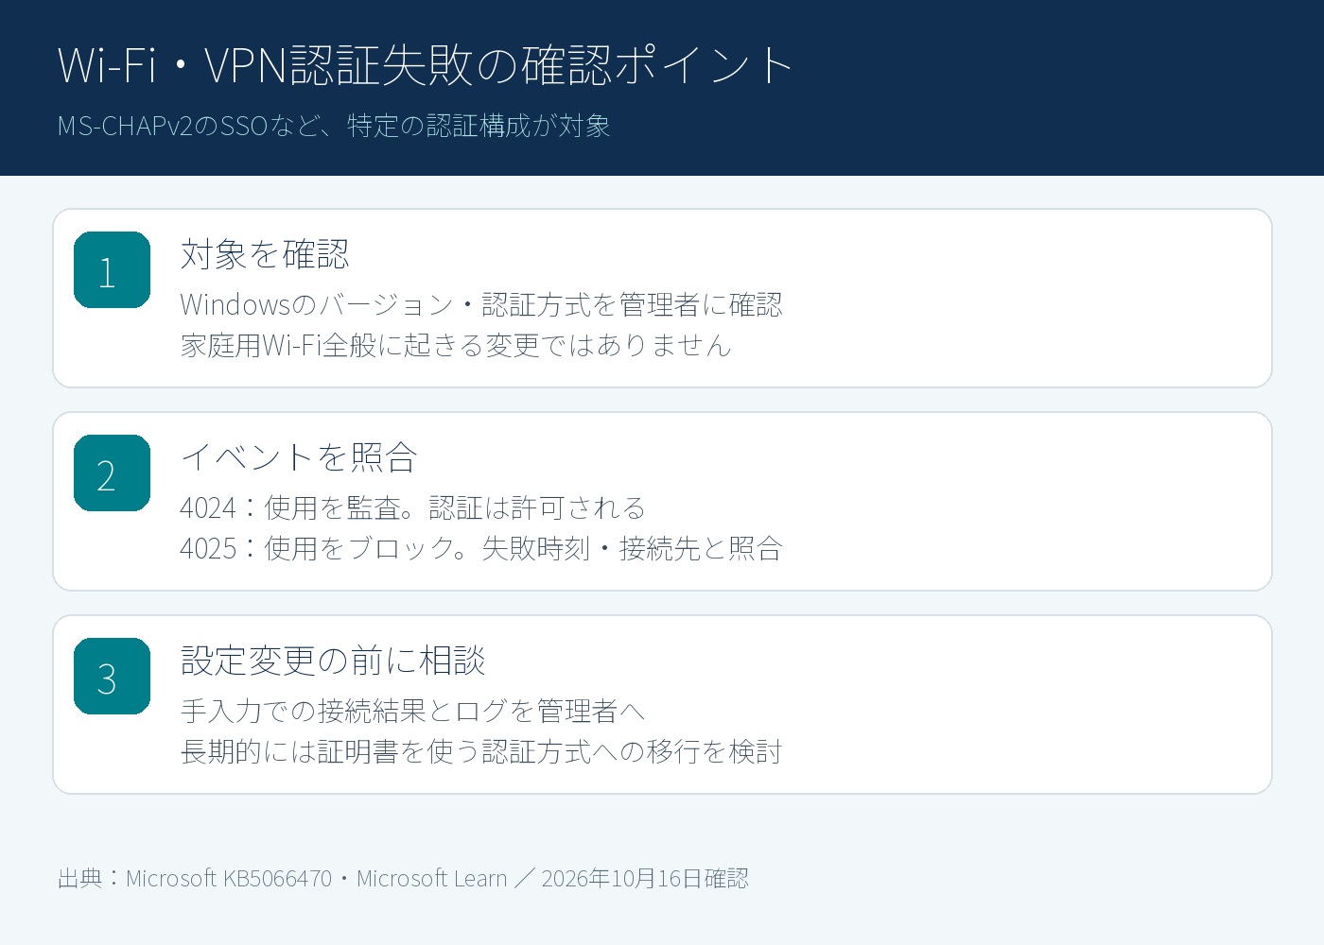
Task: Click the teal number 2 badge beside "イベントを照合"
Action: click(x=112, y=473)
